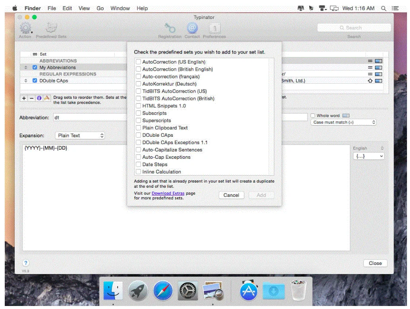Check Superscripts predefined set

click(138, 120)
